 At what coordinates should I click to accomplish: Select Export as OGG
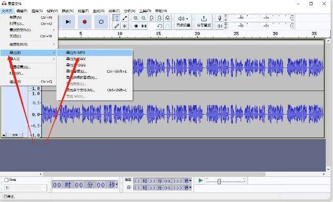pos(95,65)
